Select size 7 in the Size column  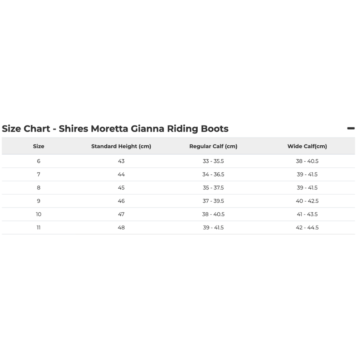click(39, 174)
